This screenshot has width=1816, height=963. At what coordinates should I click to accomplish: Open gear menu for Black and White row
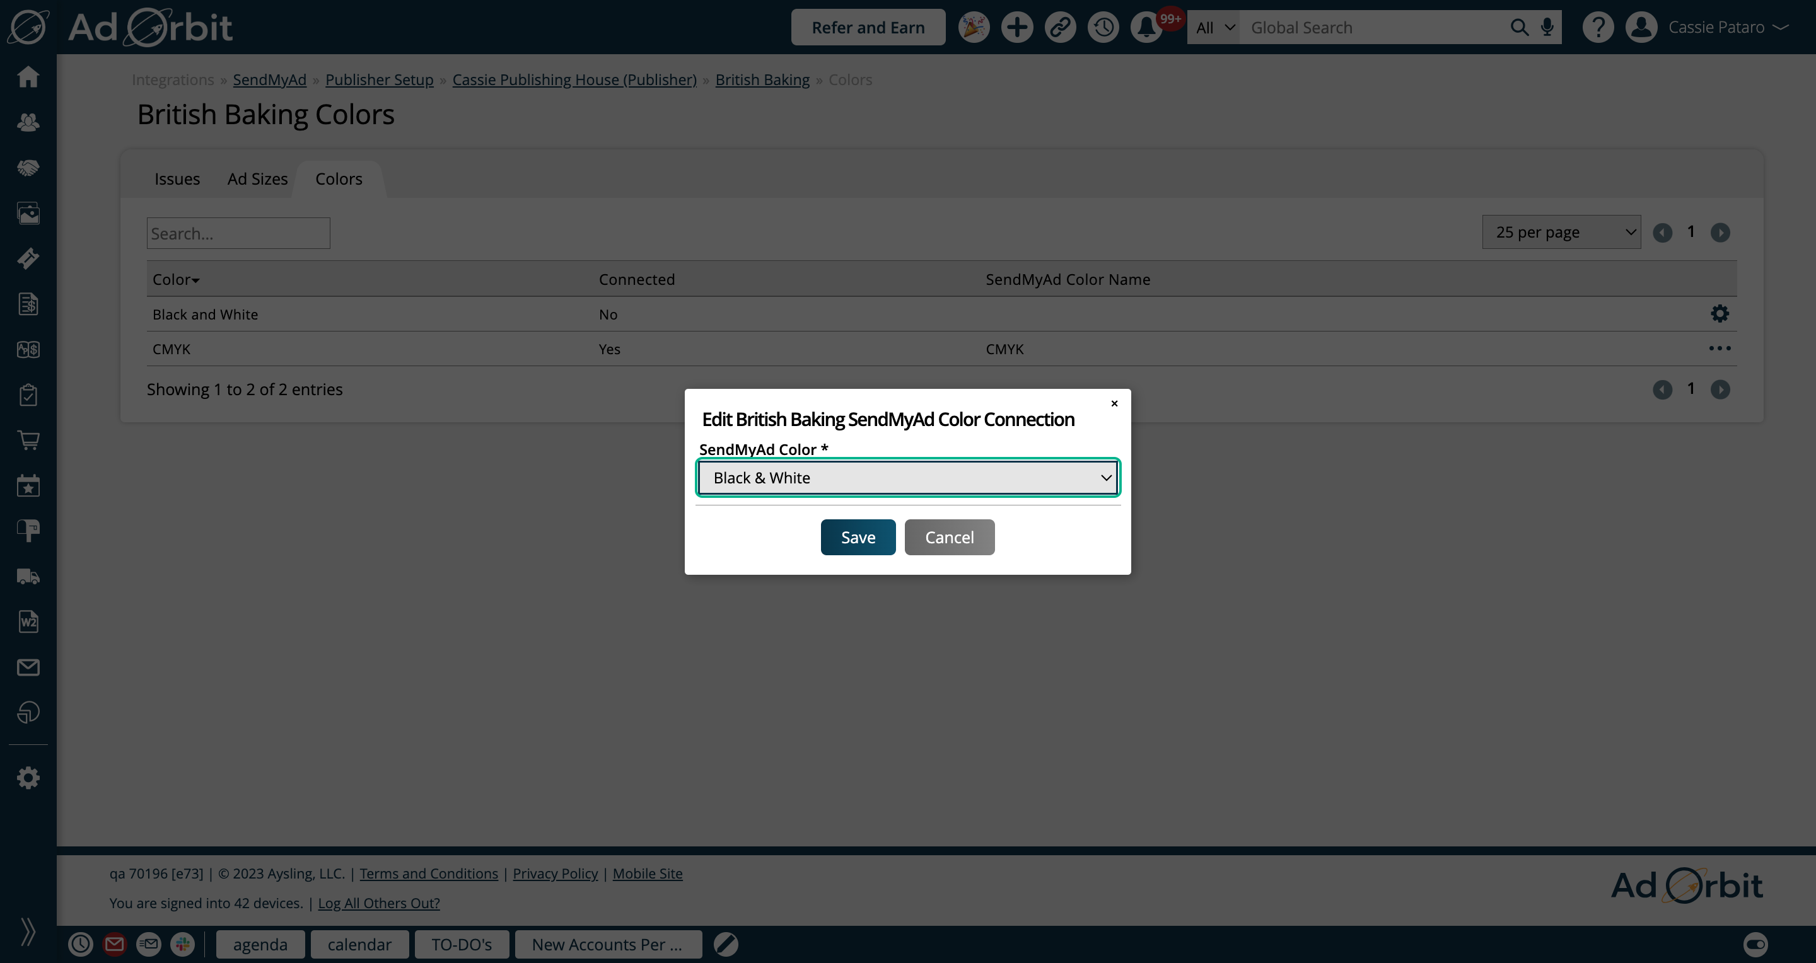tap(1720, 313)
